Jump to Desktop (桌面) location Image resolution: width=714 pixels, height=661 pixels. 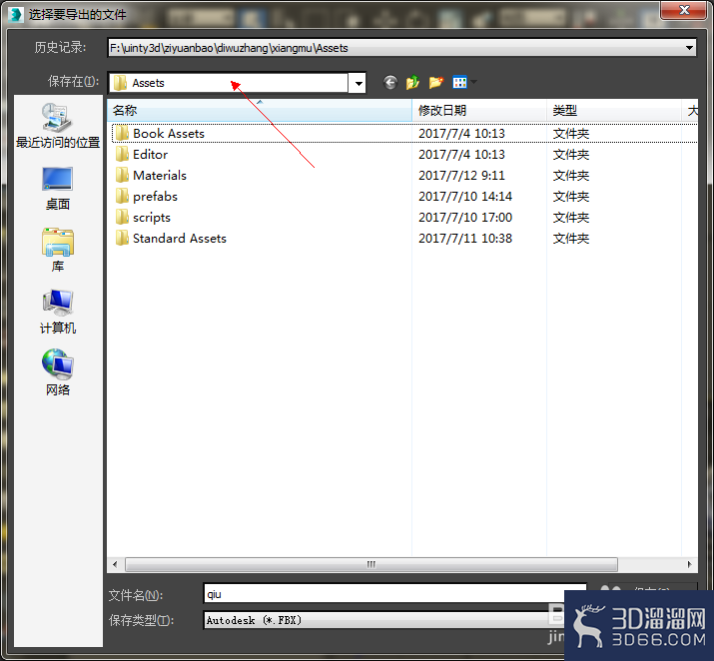coord(58,189)
